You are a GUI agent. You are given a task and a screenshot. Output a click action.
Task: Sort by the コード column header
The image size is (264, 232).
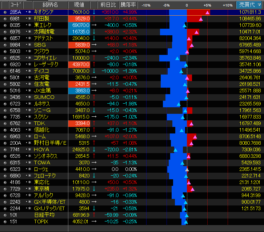[x=16, y=5]
